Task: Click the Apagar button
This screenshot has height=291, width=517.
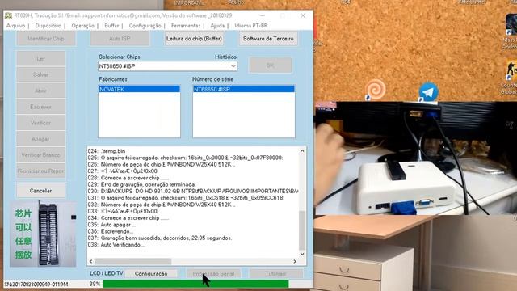Action: [x=40, y=139]
